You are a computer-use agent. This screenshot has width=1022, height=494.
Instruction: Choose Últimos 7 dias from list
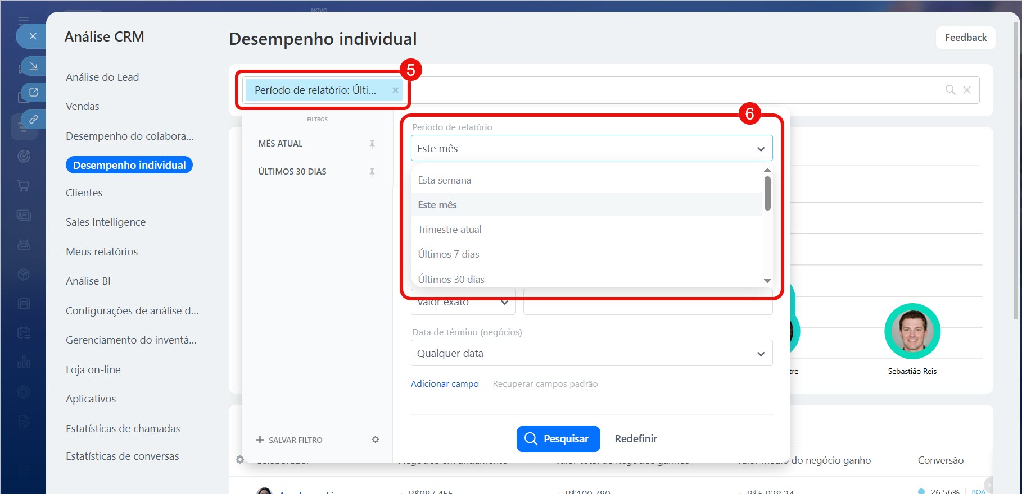[x=449, y=254]
